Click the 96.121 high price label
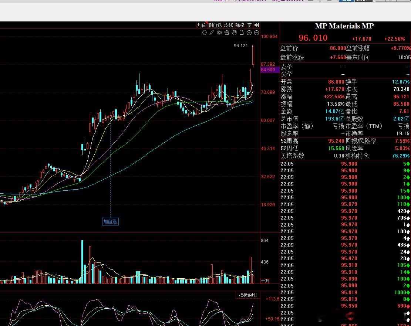 pos(240,46)
